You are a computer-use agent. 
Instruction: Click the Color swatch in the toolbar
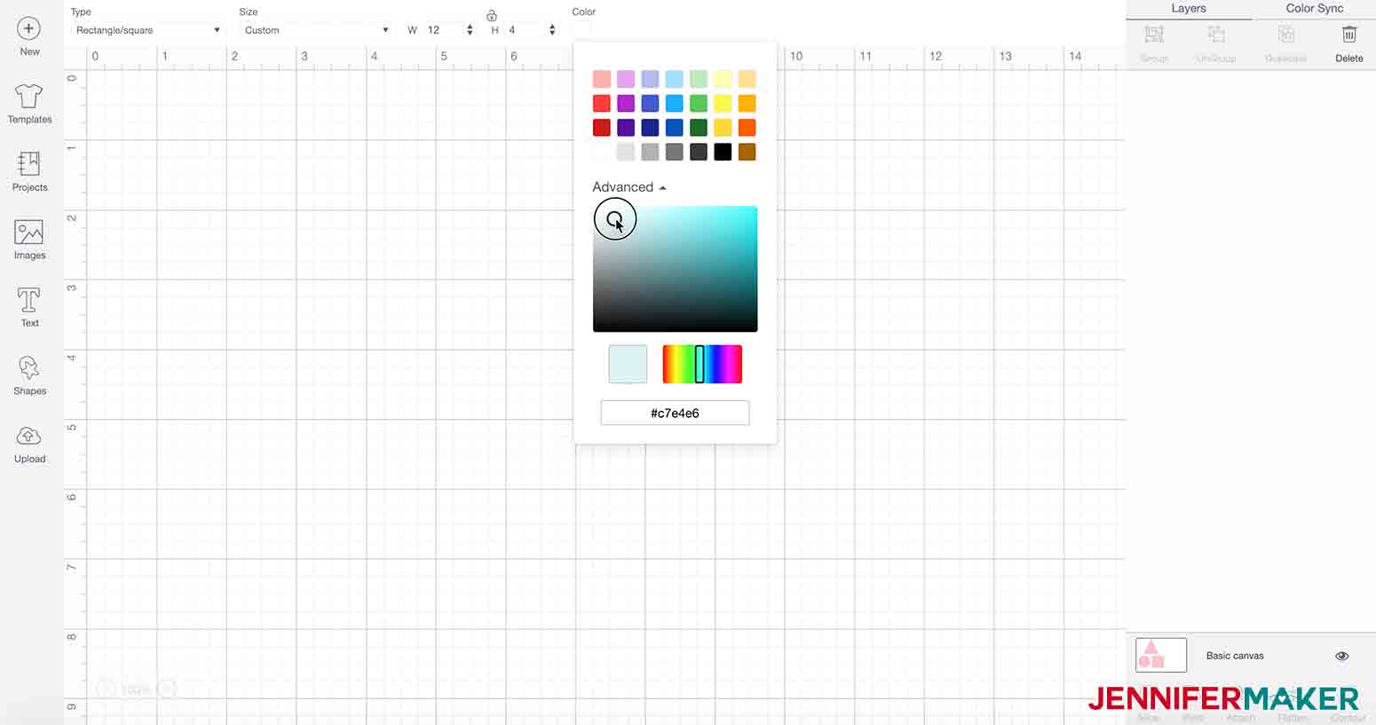pyautogui.click(x=581, y=30)
